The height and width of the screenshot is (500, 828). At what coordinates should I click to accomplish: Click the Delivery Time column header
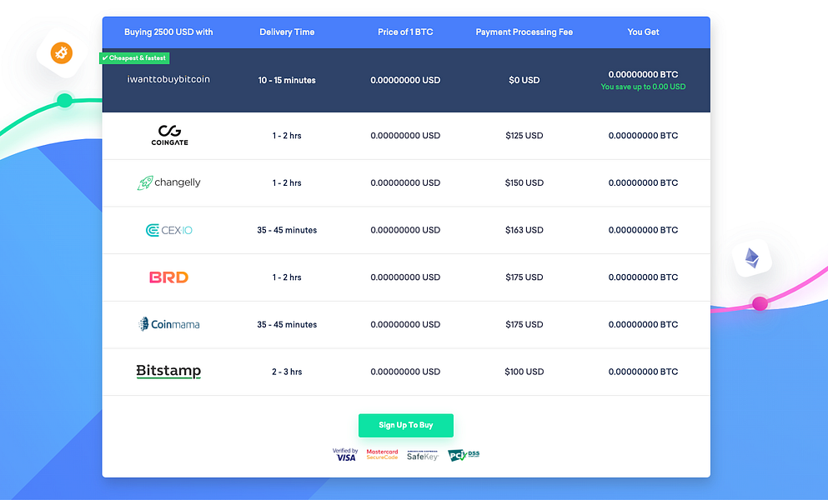287,32
